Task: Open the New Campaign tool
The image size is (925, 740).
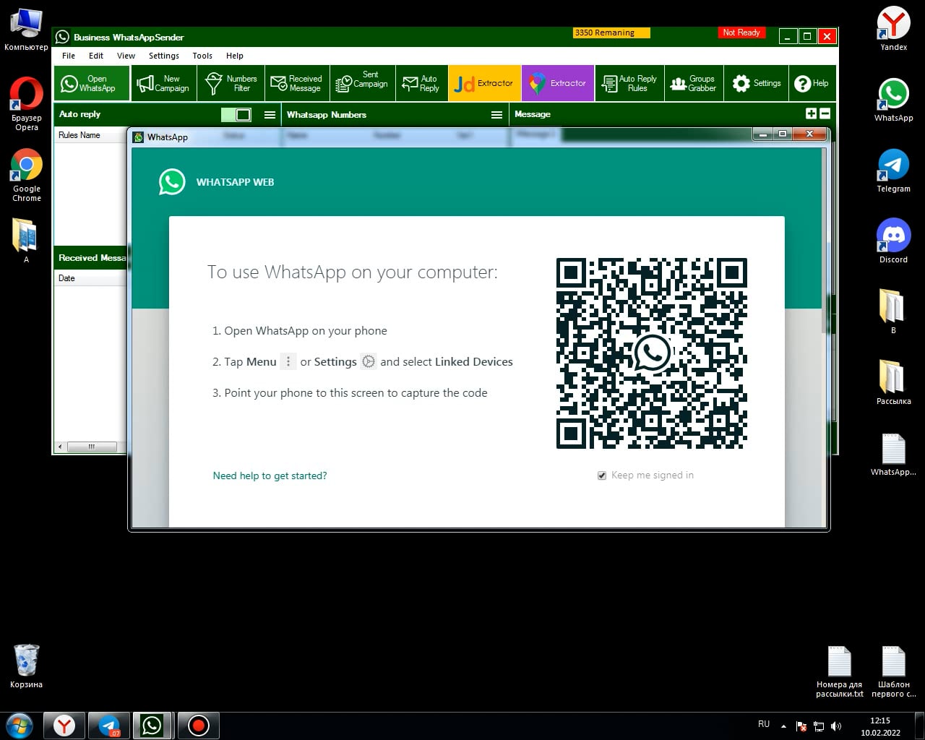Action: click(x=164, y=83)
